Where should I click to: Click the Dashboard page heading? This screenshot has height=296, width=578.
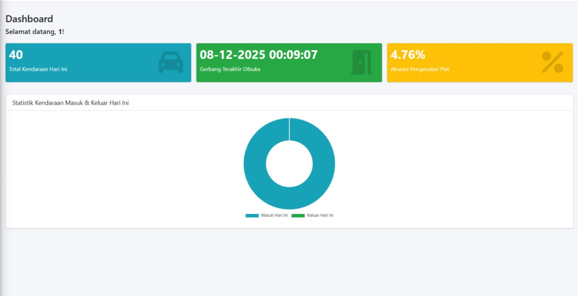click(x=29, y=19)
